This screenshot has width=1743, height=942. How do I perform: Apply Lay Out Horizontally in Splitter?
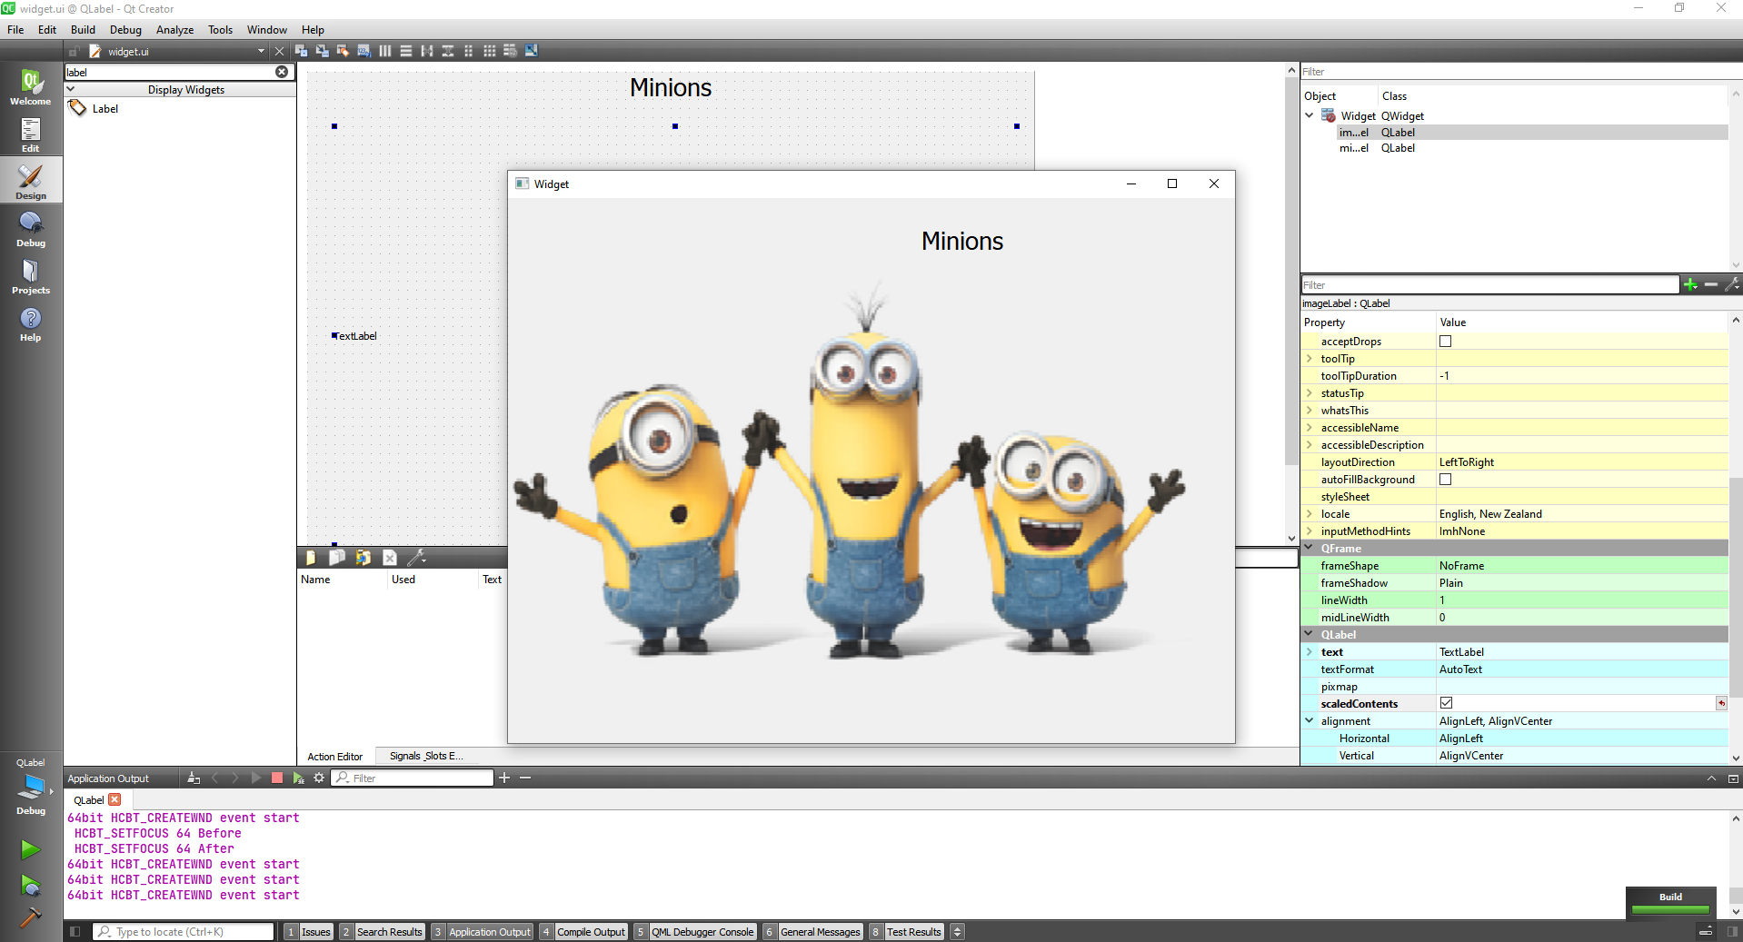[427, 51]
